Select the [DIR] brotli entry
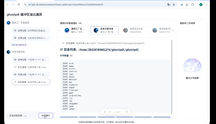The height and width of the screenshot is (124, 216). click(69, 69)
